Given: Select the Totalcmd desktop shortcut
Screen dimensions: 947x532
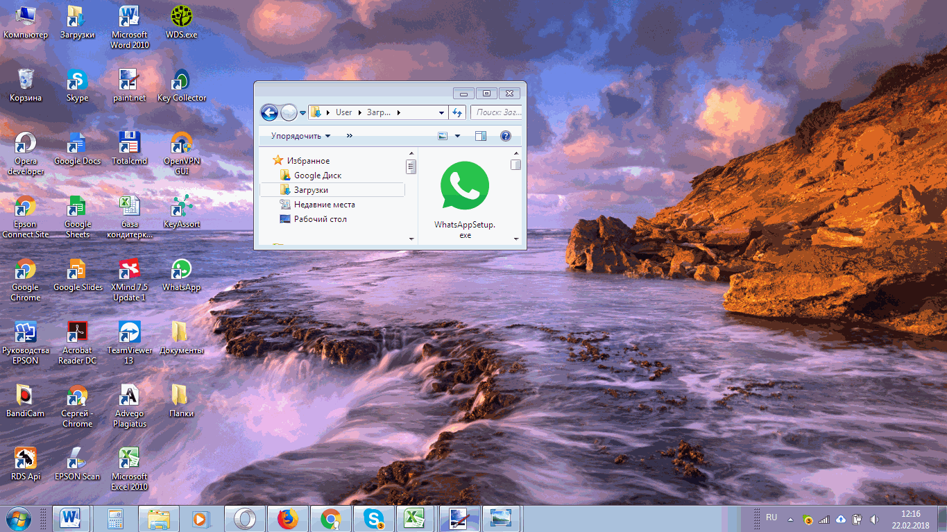Looking at the screenshot, I should (x=130, y=148).
